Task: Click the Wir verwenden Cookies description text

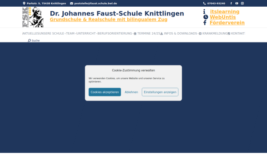Action: (126, 80)
